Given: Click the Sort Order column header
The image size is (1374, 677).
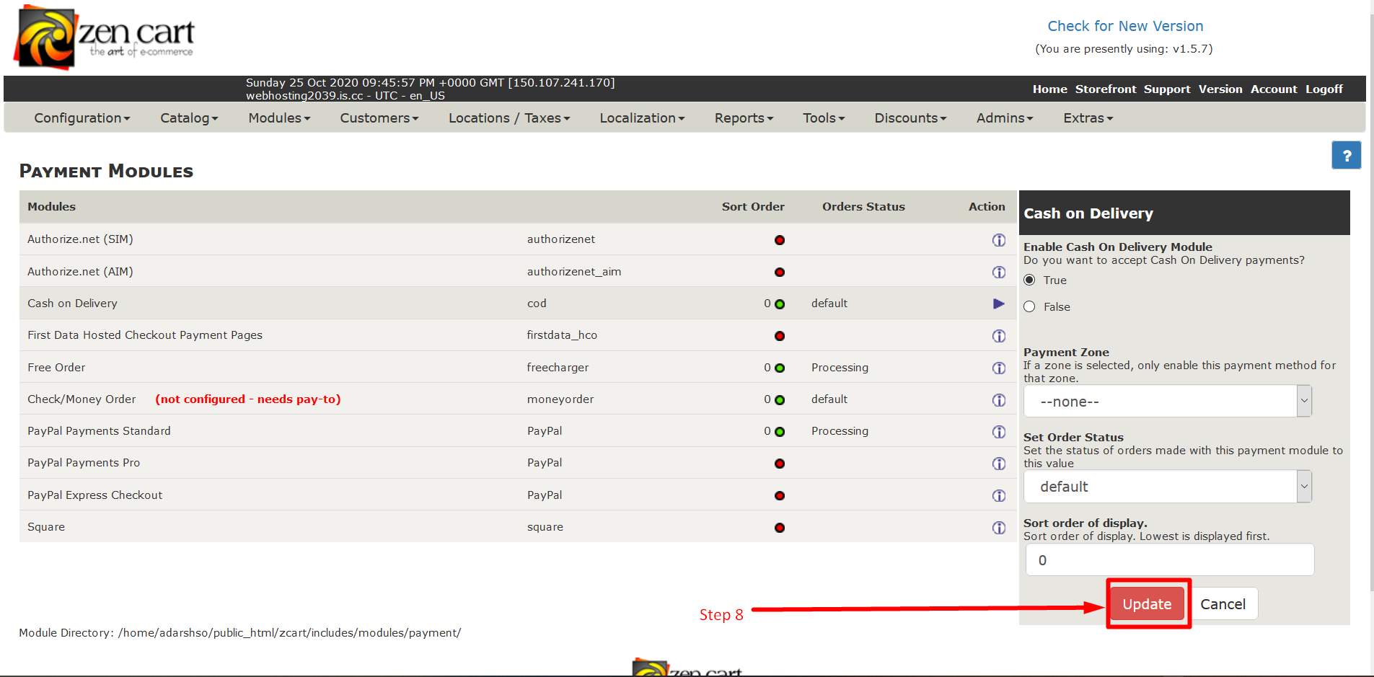Looking at the screenshot, I should (x=753, y=206).
